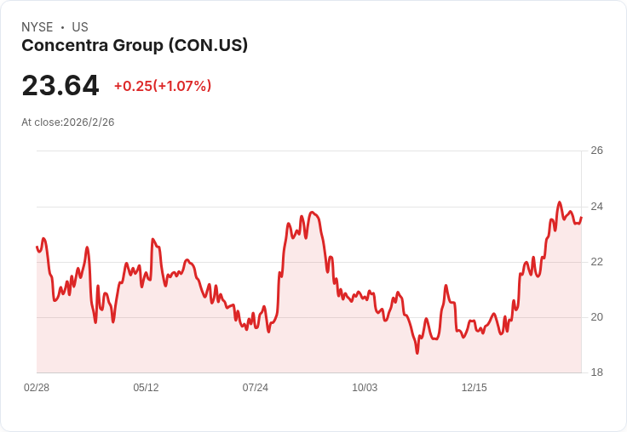Click the At close:2026/2/26 date text
This screenshot has width=627, height=432.
68,122
